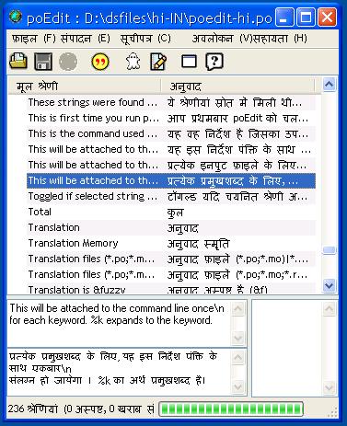
Task: Select the 'Total' row
Action: click(x=171, y=212)
